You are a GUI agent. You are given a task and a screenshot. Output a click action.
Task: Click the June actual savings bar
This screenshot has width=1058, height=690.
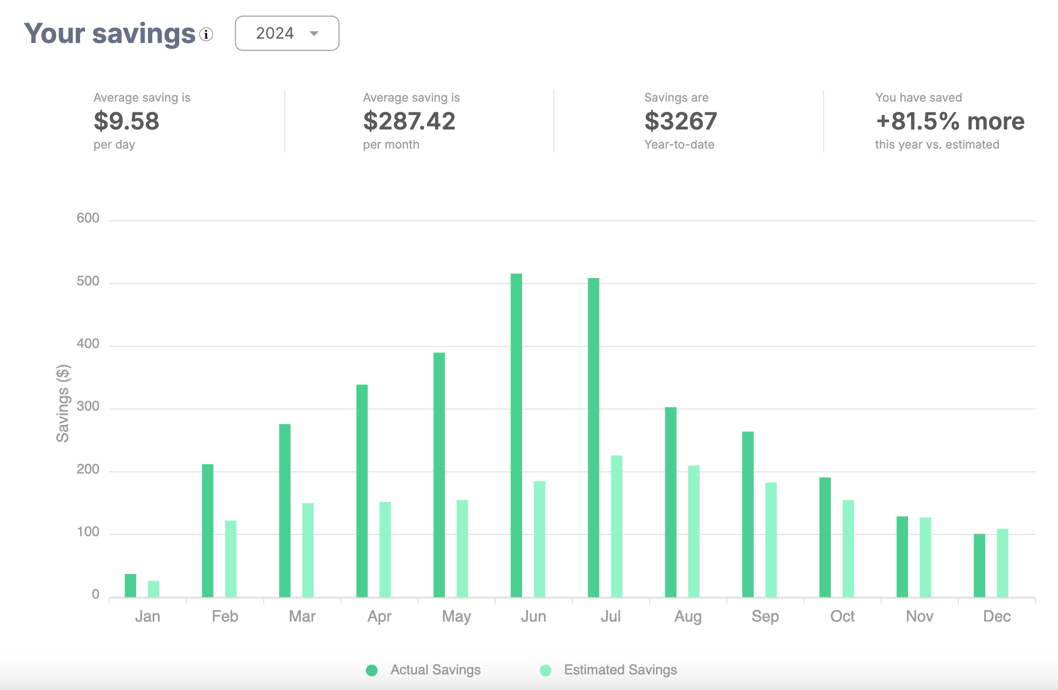pos(516,435)
